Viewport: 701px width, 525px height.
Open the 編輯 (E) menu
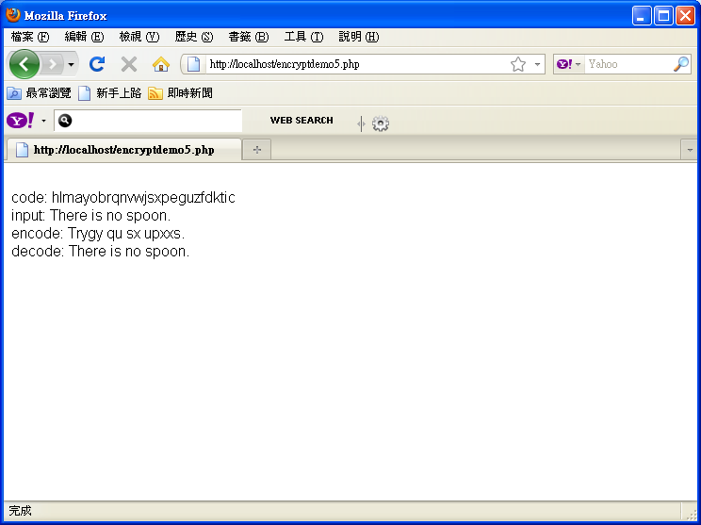click(x=84, y=37)
